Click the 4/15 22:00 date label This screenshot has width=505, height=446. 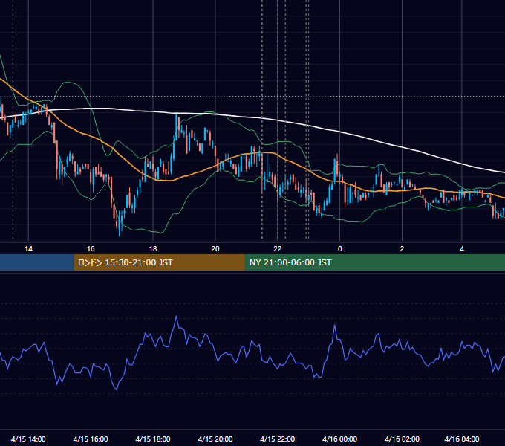click(x=277, y=439)
